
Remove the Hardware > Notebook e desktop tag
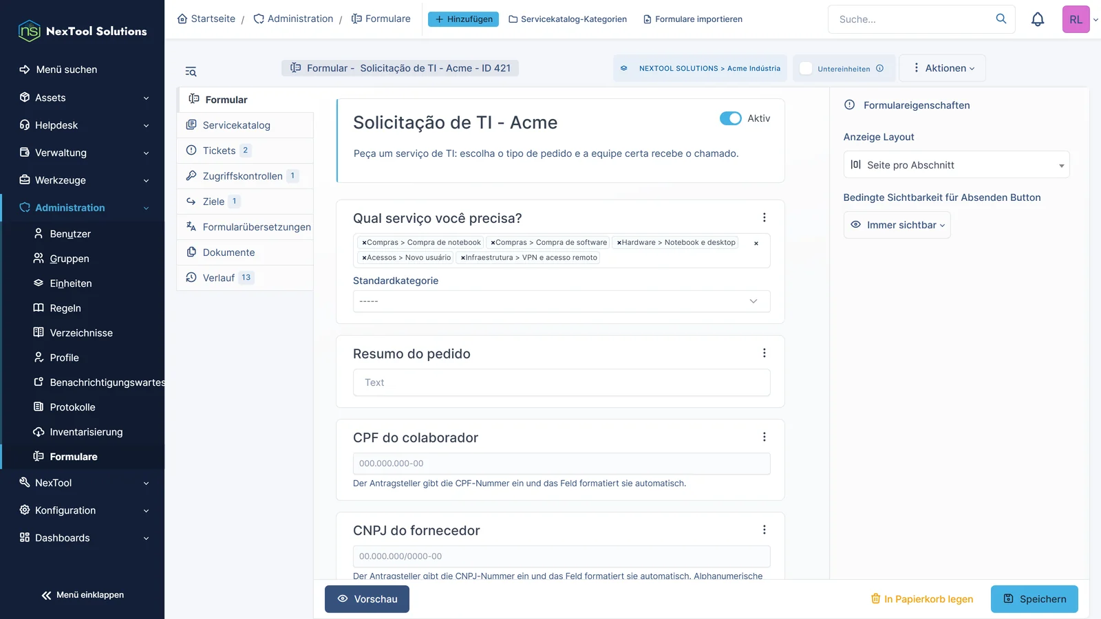coord(619,243)
